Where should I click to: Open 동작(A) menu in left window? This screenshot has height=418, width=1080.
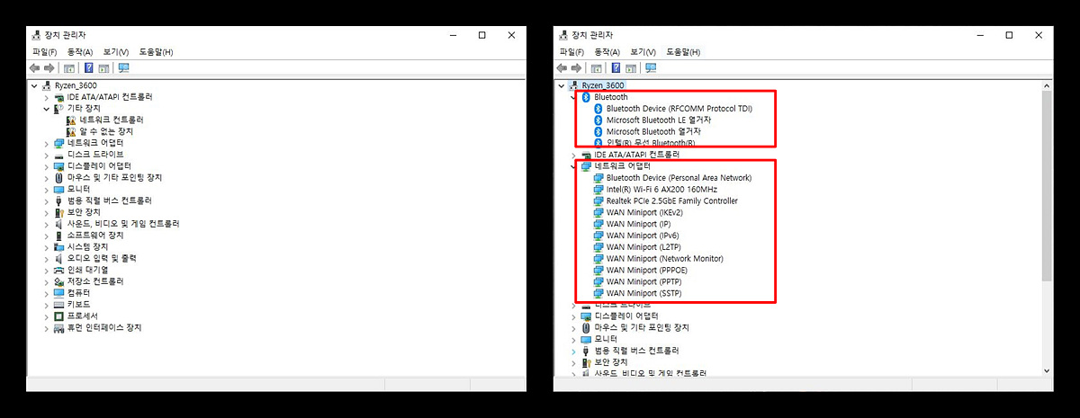[80, 52]
